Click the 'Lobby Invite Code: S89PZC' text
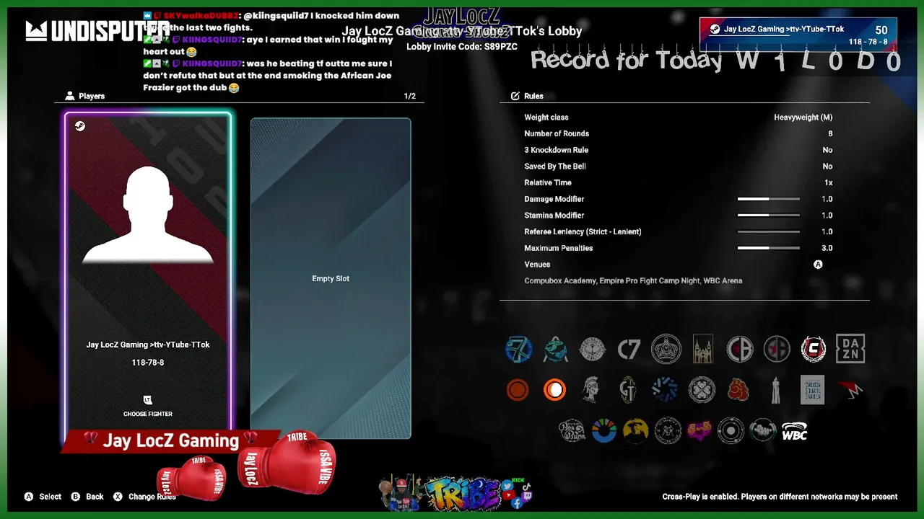Screen dimensions: 924x519 [462, 47]
